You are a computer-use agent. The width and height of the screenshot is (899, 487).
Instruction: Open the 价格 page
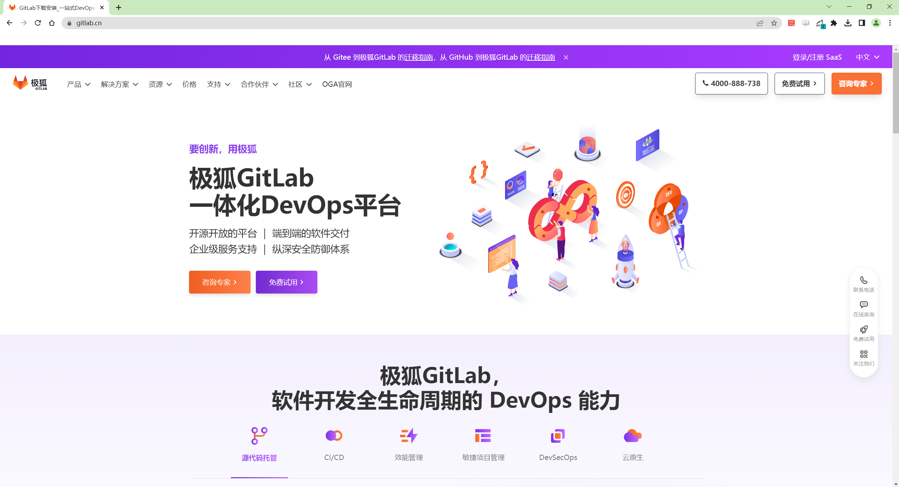[x=189, y=84]
